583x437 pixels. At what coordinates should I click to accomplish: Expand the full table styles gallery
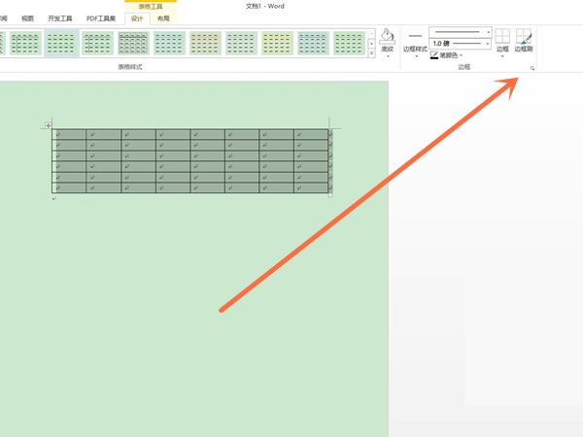click(x=371, y=53)
